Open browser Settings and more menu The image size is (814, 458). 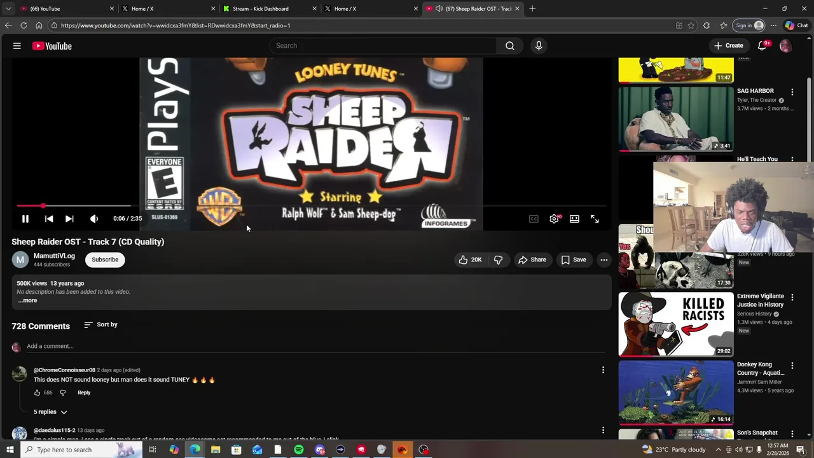click(x=773, y=25)
